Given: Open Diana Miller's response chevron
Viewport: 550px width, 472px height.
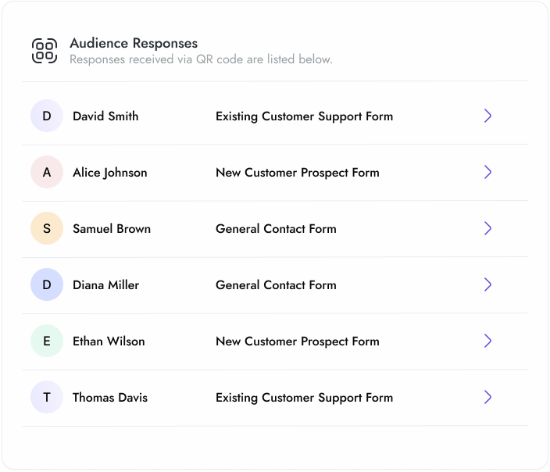Looking at the screenshot, I should [487, 285].
